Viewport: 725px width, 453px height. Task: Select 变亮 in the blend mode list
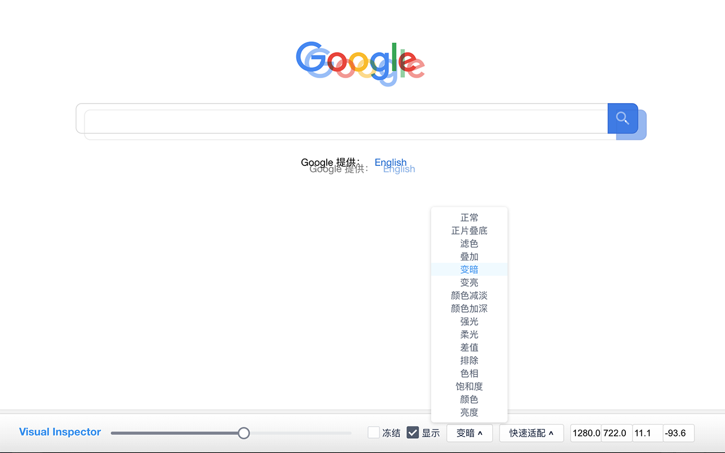469,282
